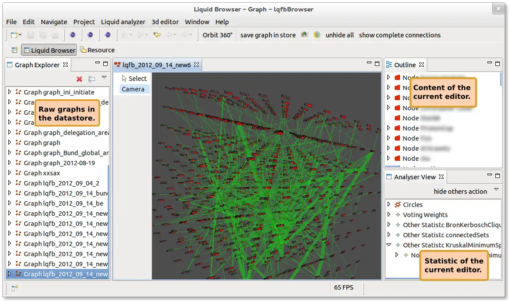Click the New wizard icon in the toolbar
The height and width of the screenshot is (301, 509).
(x=14, y=35)
